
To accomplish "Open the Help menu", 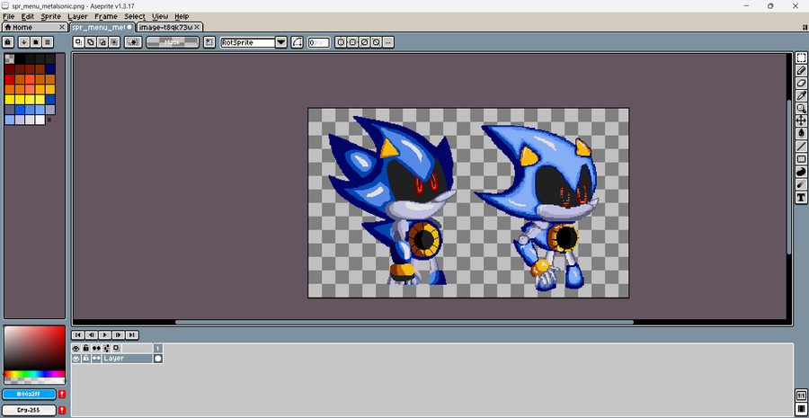I will pos(182,16).
